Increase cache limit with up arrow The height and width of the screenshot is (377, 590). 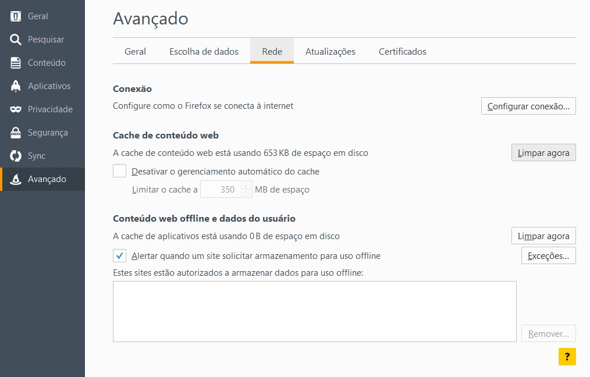(246, 186)
